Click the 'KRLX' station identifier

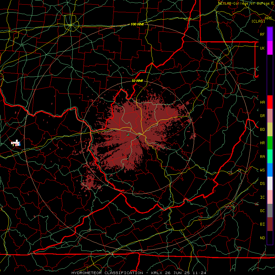(157, 273)
